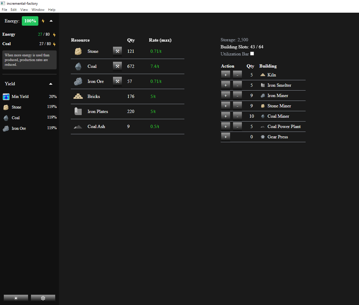The width and height of the screenshot is (359, 305).
Task: Open the File menu
Action: (x=4, y=10)
